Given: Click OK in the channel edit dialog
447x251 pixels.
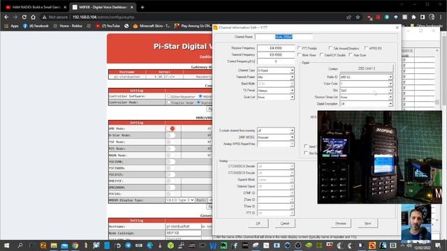Looking at the screenshot, I should (258, 223).
